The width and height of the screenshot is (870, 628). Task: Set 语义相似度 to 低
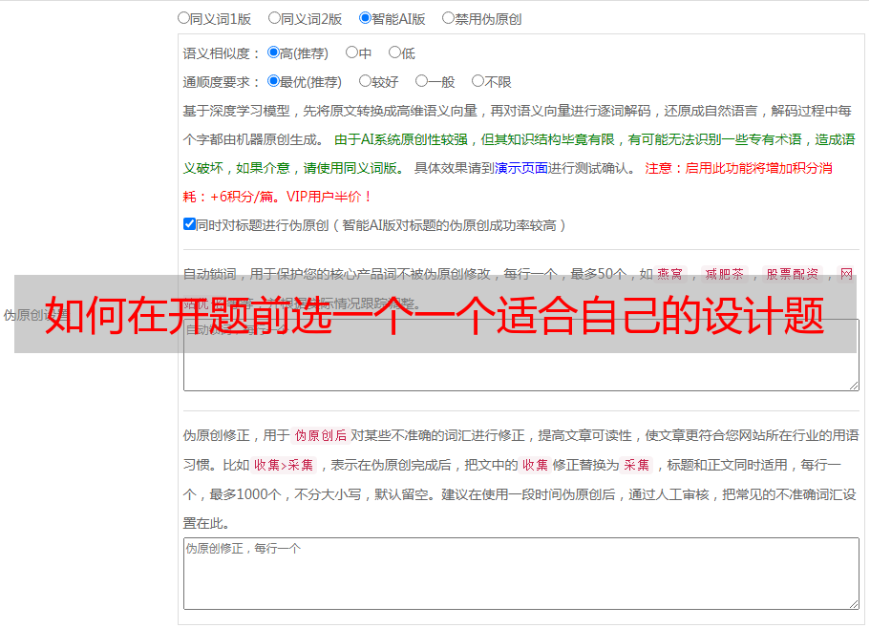tap(394, 52)
